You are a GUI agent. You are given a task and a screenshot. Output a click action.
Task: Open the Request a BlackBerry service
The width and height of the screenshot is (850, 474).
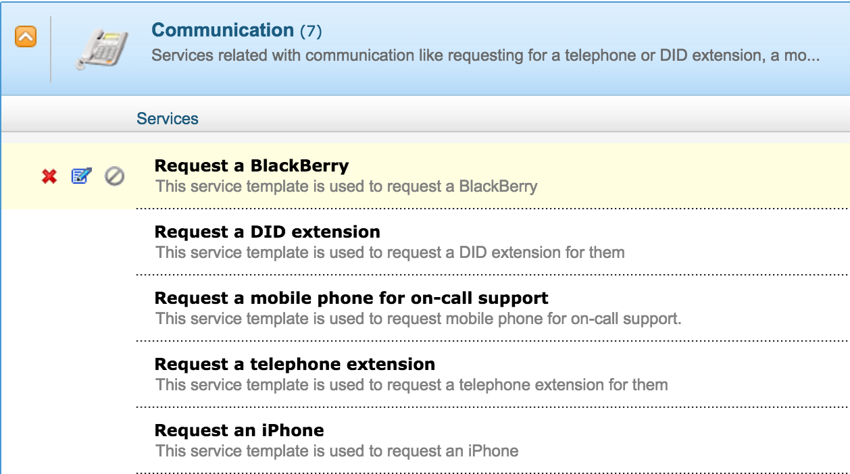[x=251, y=165]
